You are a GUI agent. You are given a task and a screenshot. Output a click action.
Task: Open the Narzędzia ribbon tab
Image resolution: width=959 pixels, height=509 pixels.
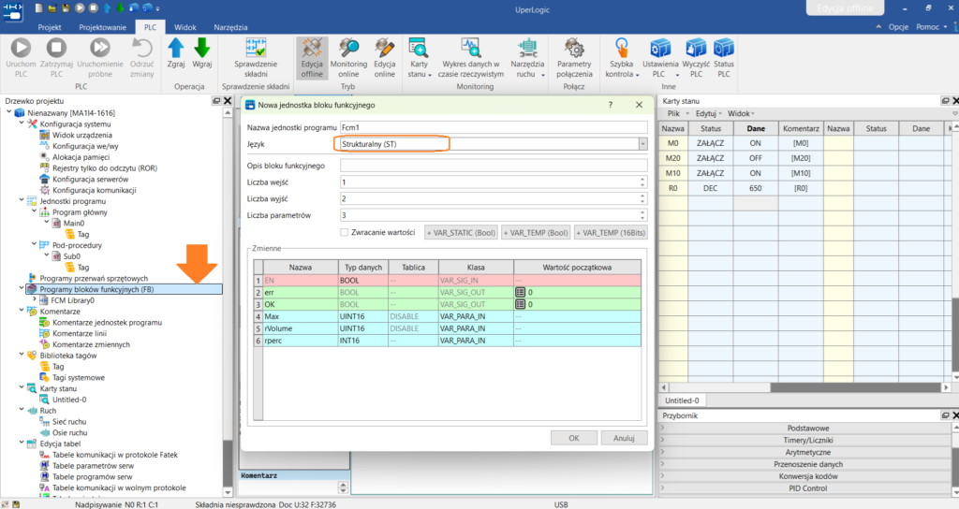230,27
